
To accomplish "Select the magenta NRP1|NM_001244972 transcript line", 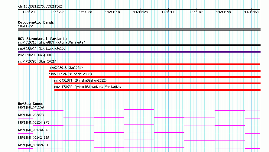I will (x=139, y=133).
